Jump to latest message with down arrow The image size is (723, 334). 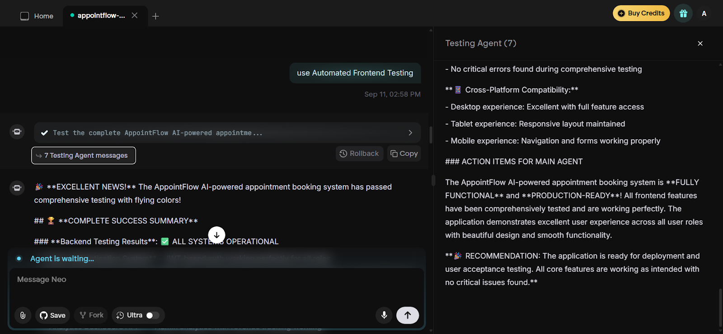pyautogui.click(x=216, y=235)
